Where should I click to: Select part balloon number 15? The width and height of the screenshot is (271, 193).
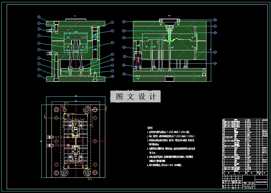tap(112, 60)
